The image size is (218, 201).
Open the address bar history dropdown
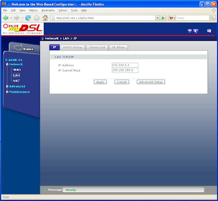(x=158, y=18)
